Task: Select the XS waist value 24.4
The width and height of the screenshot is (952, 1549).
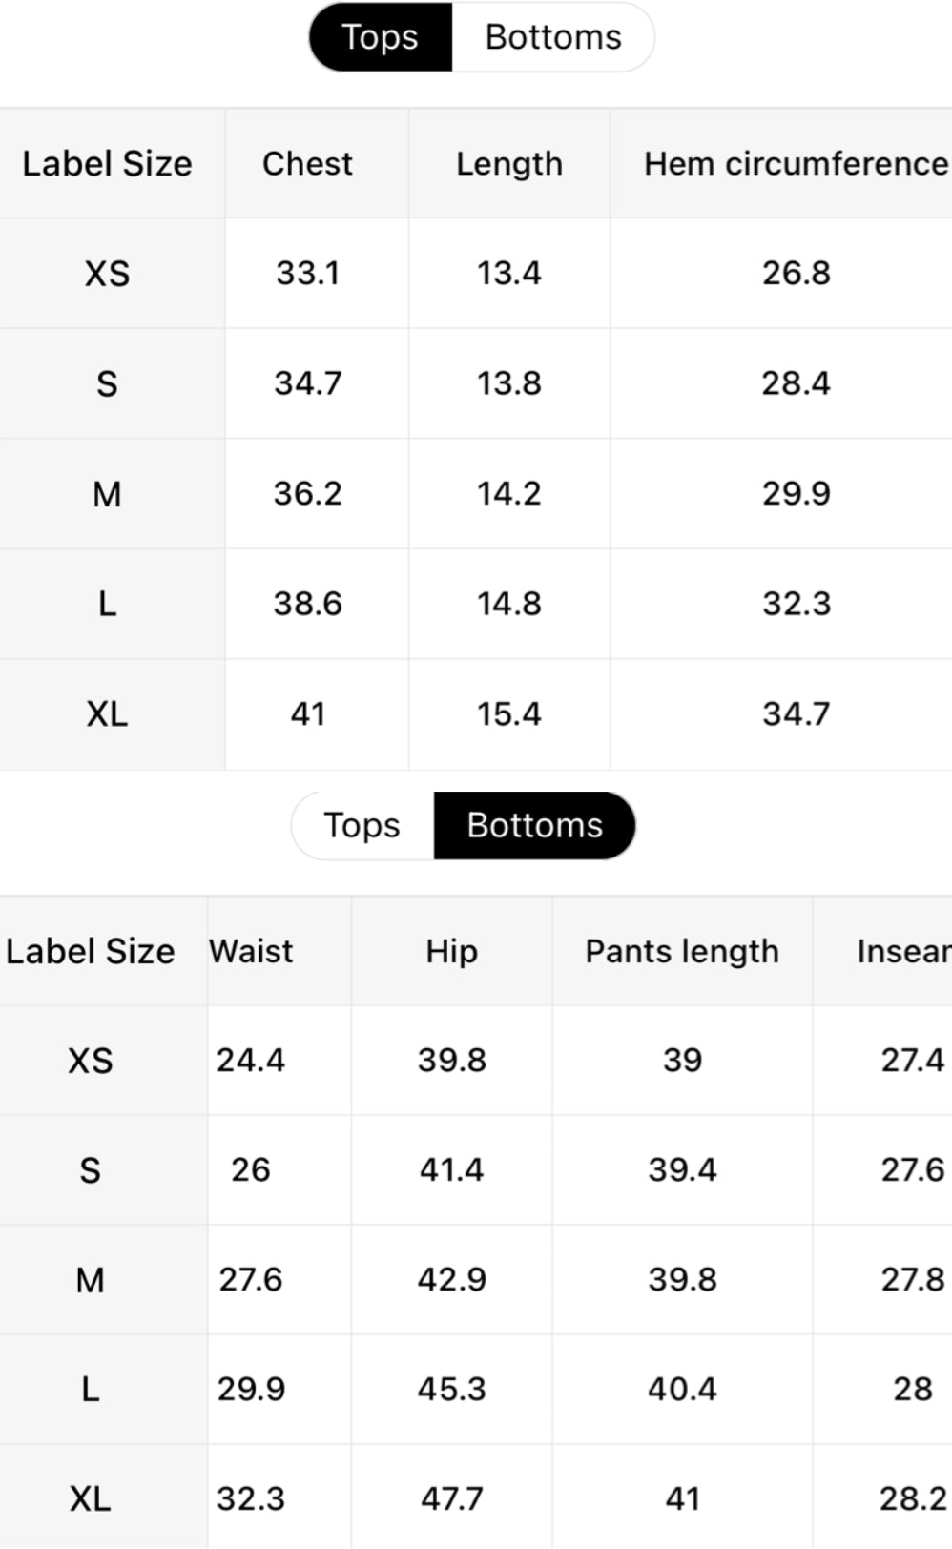Action: tap(251, 1060)
